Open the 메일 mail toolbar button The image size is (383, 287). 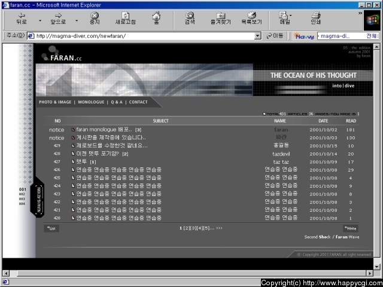coord(285,19)
